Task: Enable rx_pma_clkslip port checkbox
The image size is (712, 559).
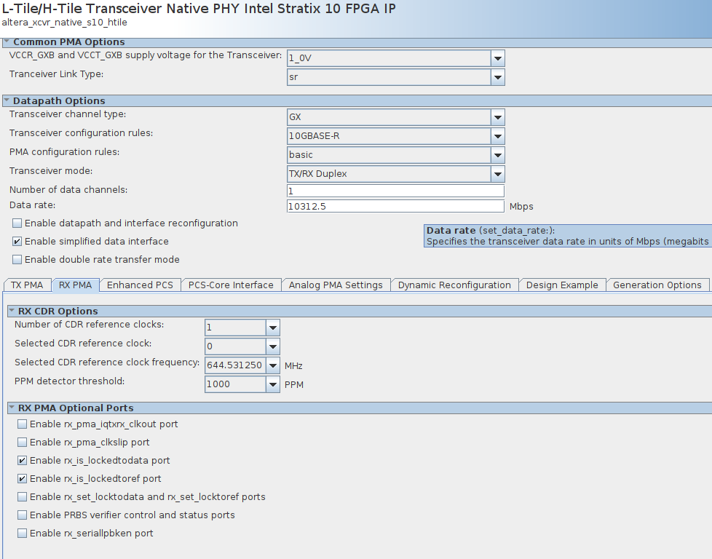Action: point(23,442)
